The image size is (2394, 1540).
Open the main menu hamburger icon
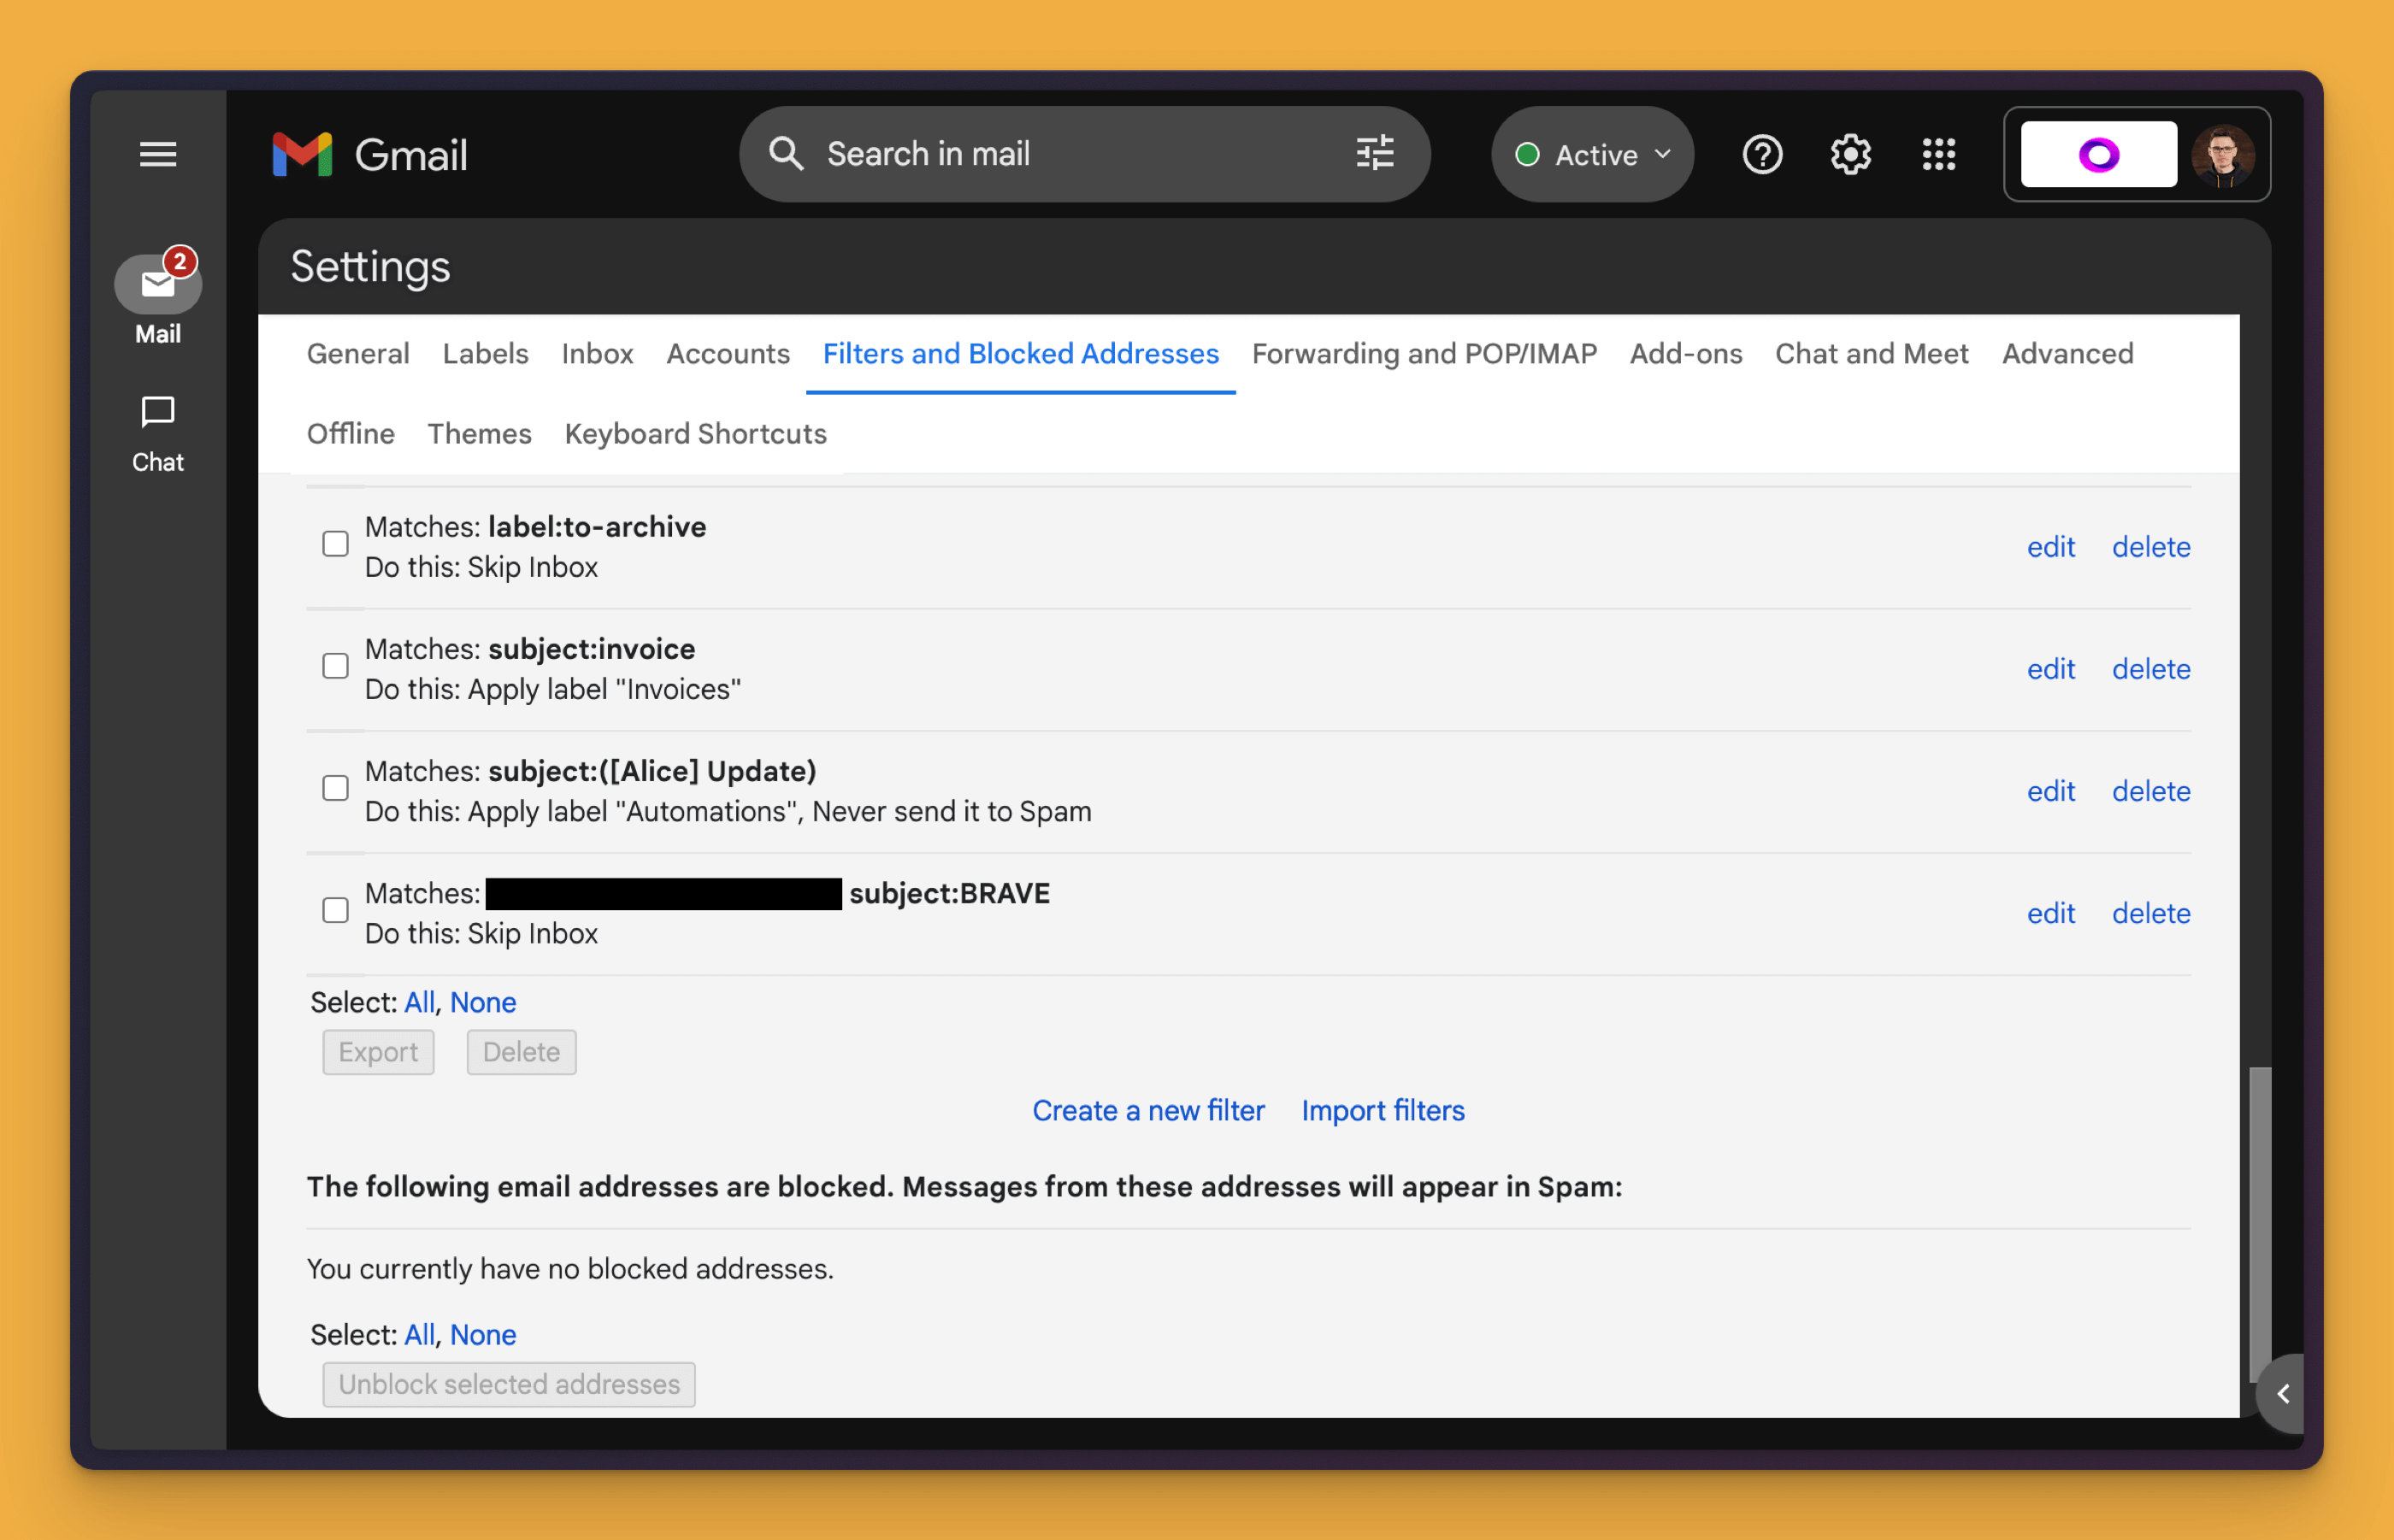tap(157, 154)
